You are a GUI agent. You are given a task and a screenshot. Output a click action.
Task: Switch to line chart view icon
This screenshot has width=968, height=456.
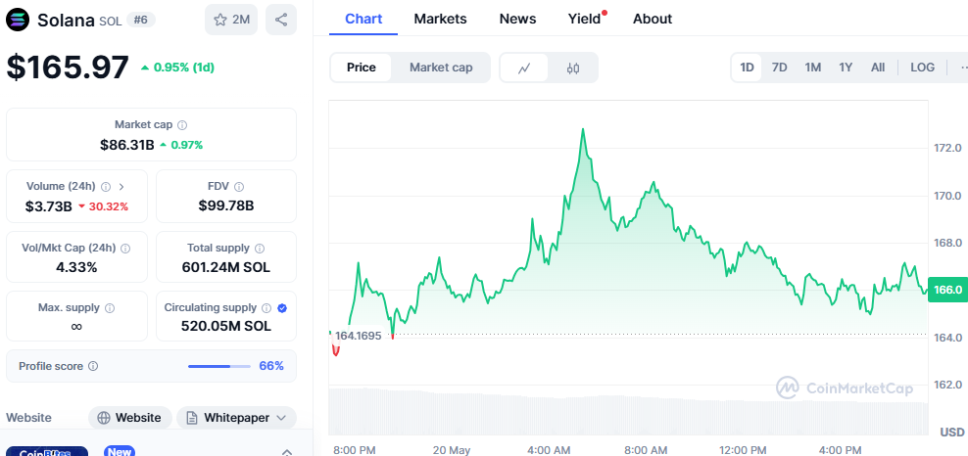[x=524, y=68]
